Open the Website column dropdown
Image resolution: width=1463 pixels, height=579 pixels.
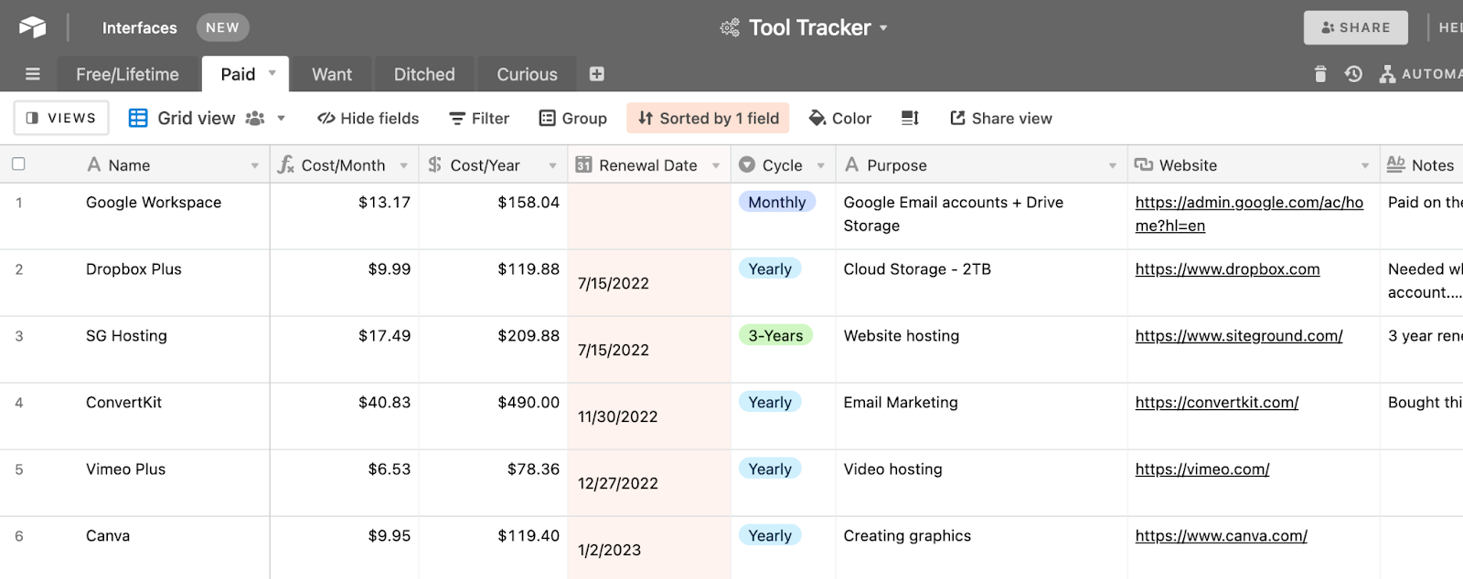tap(1365, 165)
